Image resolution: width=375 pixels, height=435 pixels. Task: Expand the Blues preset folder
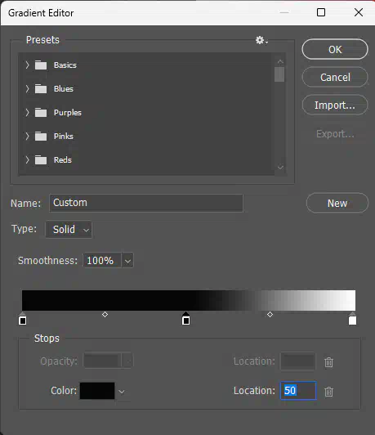coord(27,89)
